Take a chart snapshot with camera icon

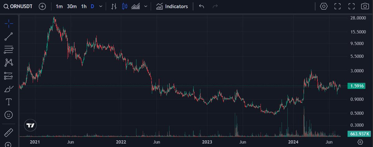click(x=365, y=6)
